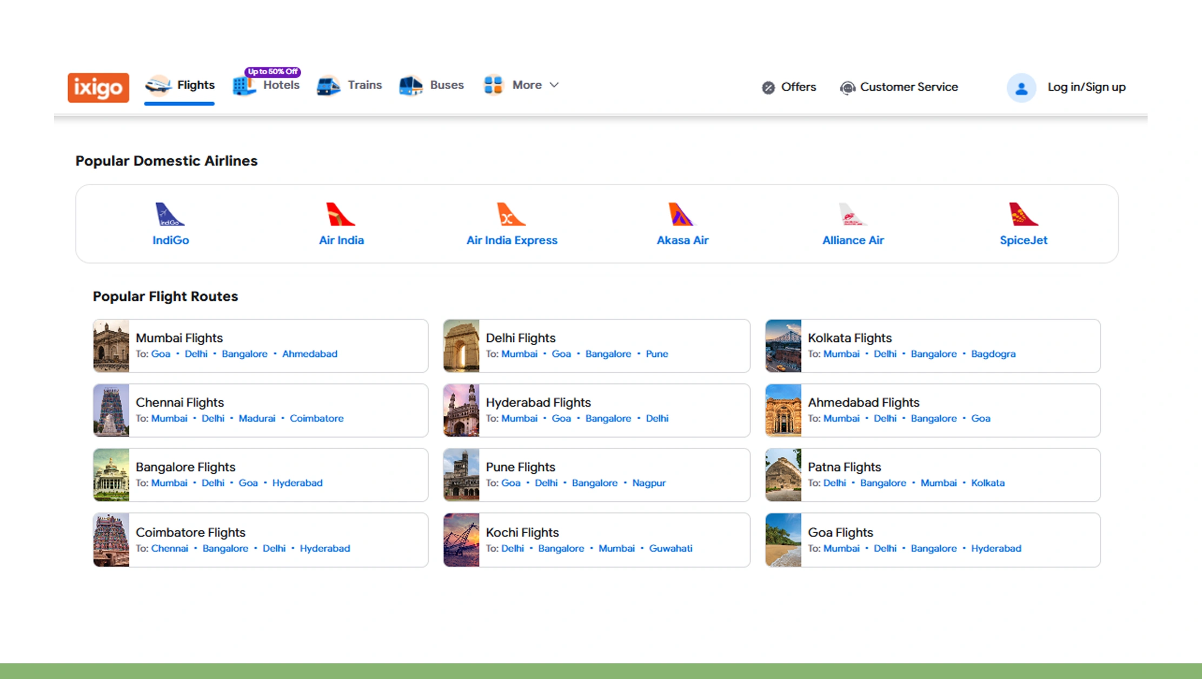Click the SpiceJet tail logo

pos(1022,214)
